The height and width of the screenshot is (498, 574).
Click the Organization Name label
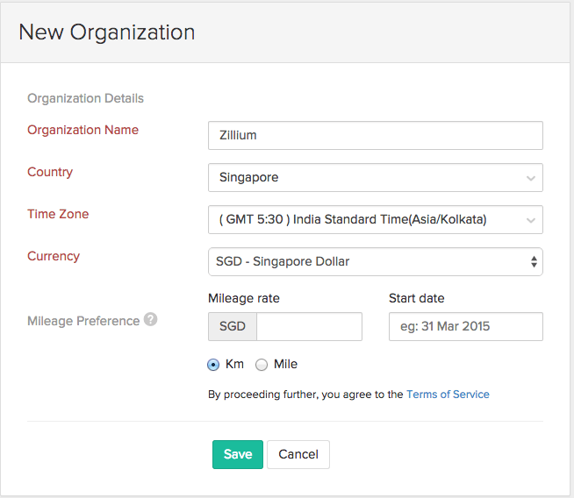click(x=83, y=130)
